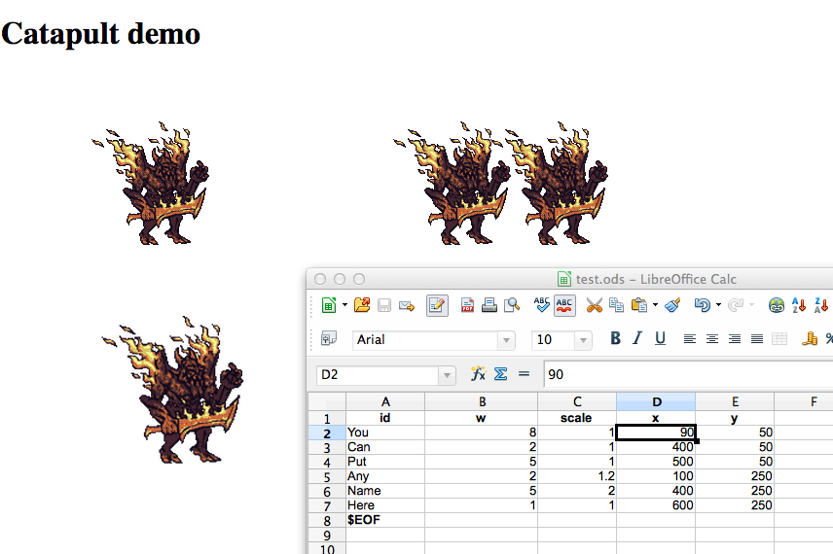Cut selection with scissors icon

pos(594,305)
